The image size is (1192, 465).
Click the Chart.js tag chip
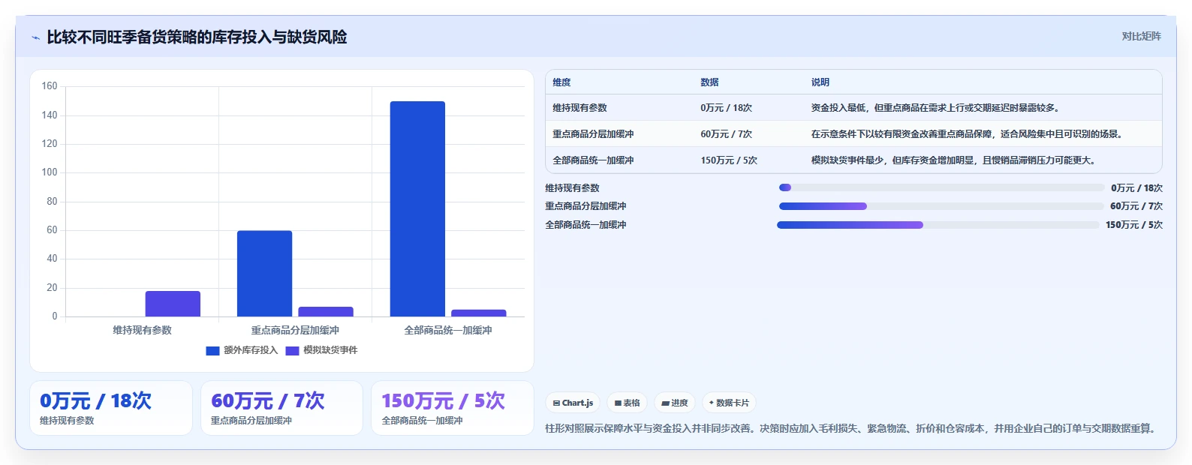pos(573,403)
